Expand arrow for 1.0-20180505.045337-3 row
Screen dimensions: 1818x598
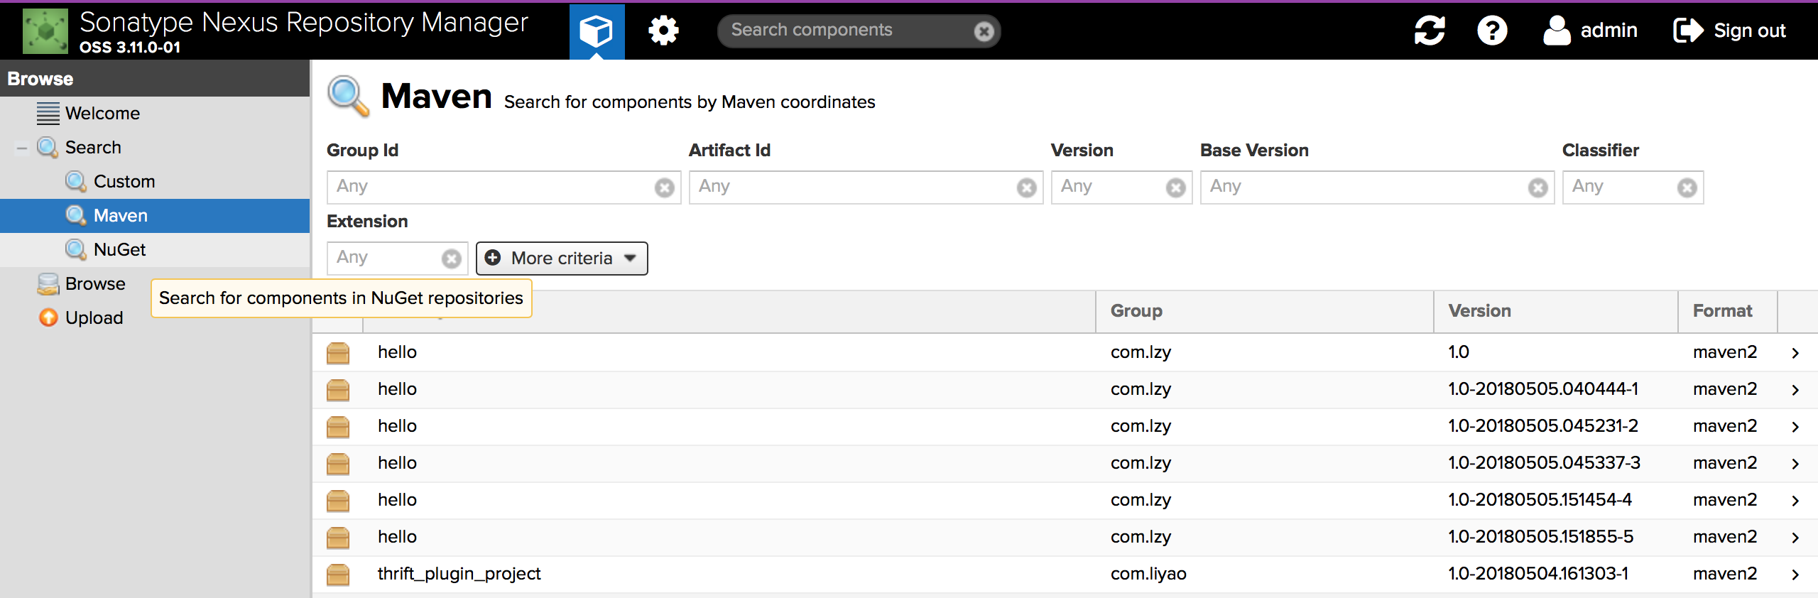1795,464
